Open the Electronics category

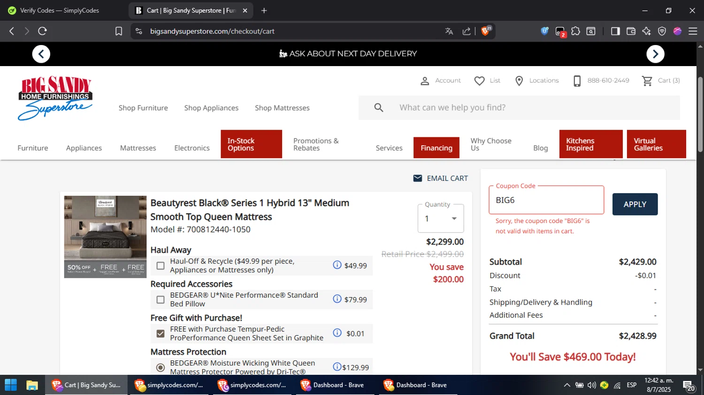(192, 148)
